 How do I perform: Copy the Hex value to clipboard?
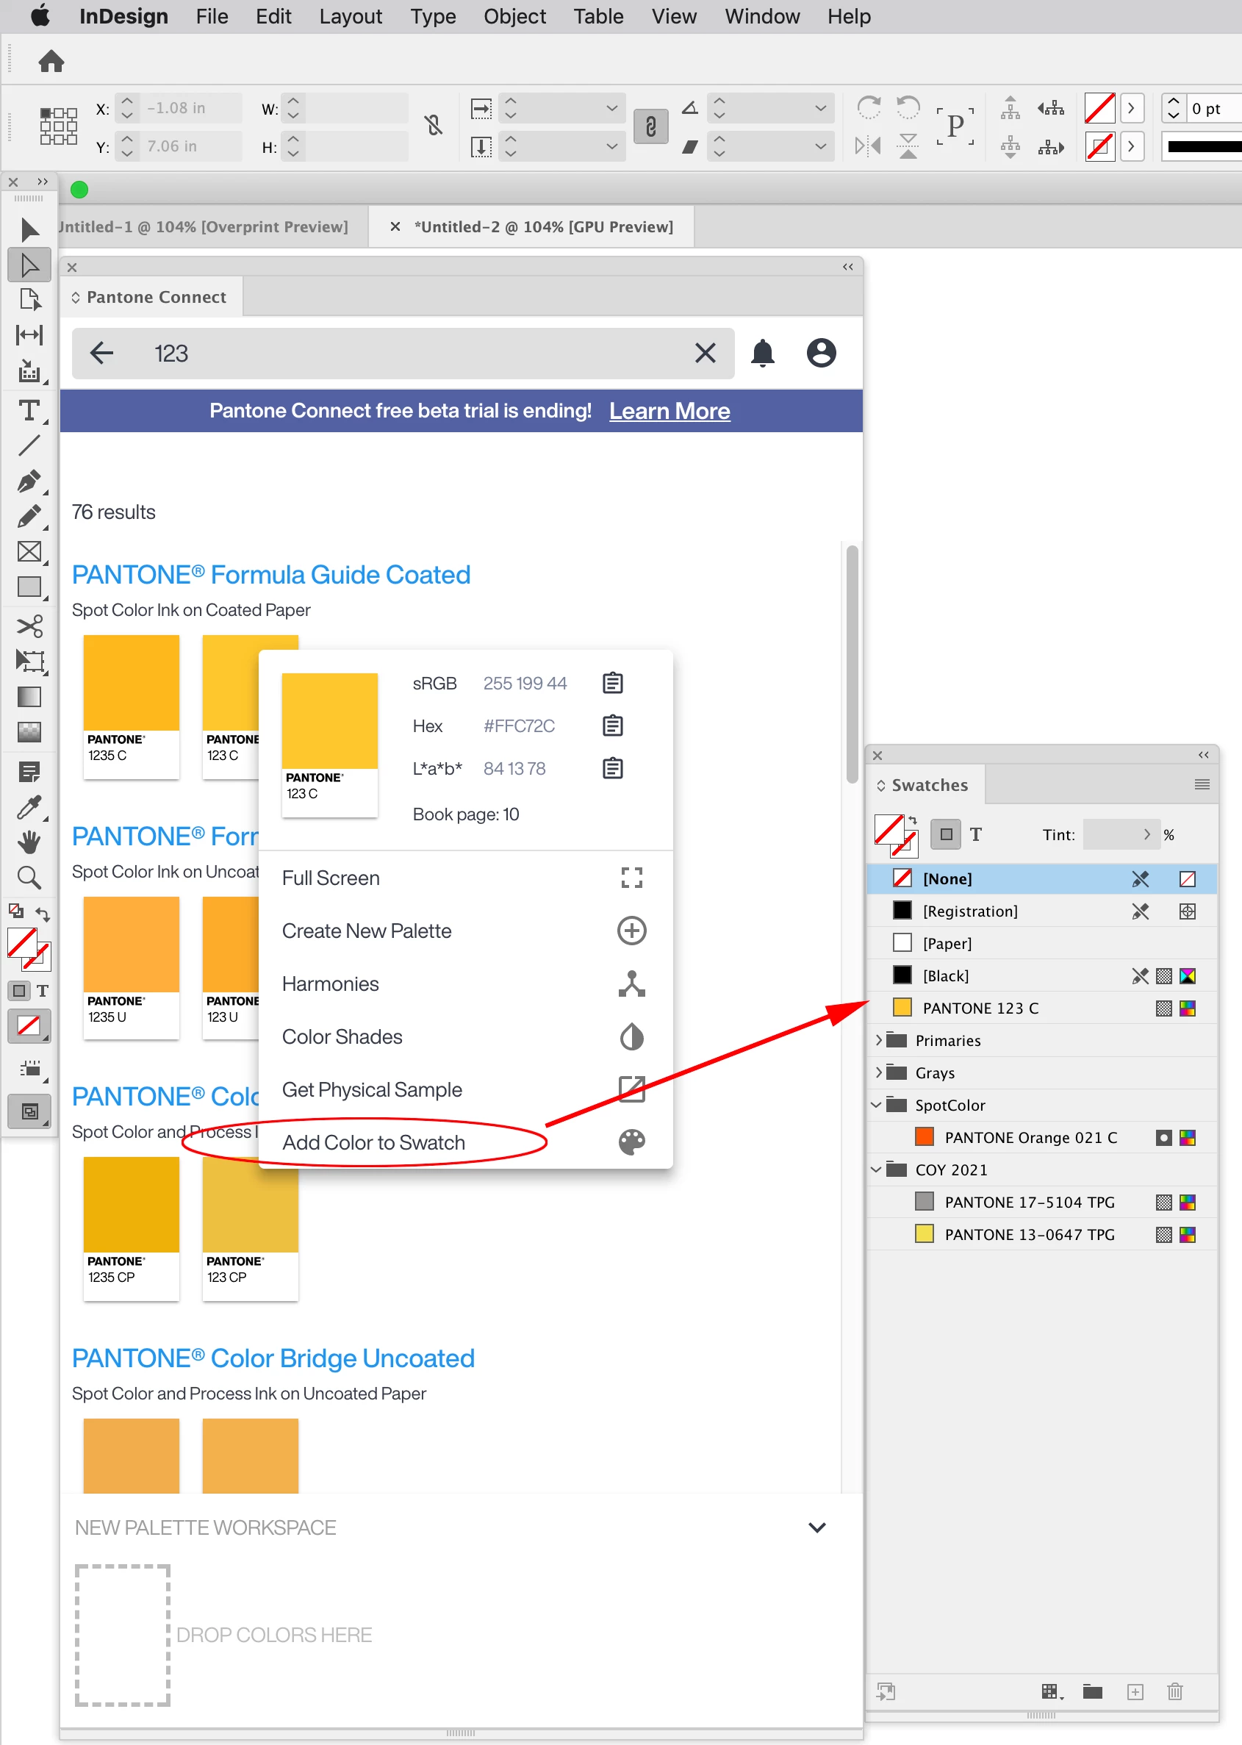click(613, 726)
